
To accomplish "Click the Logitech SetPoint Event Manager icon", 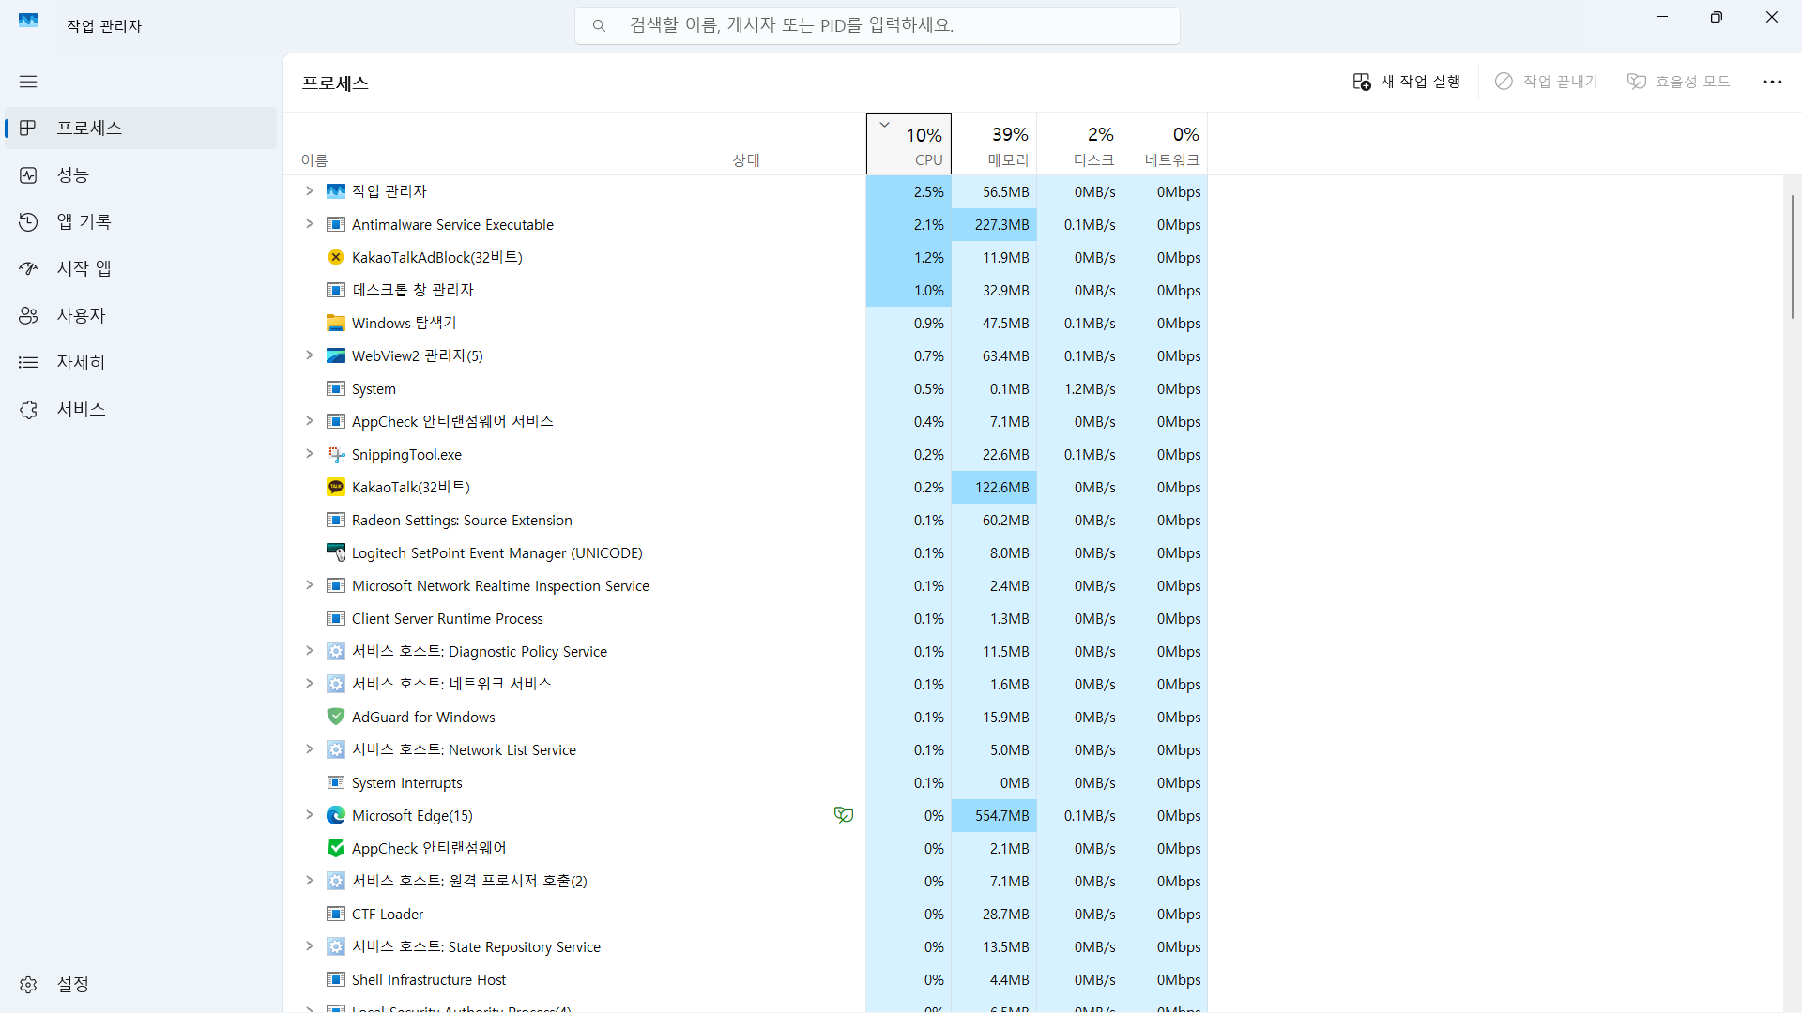I will click(x=336, y=552).
